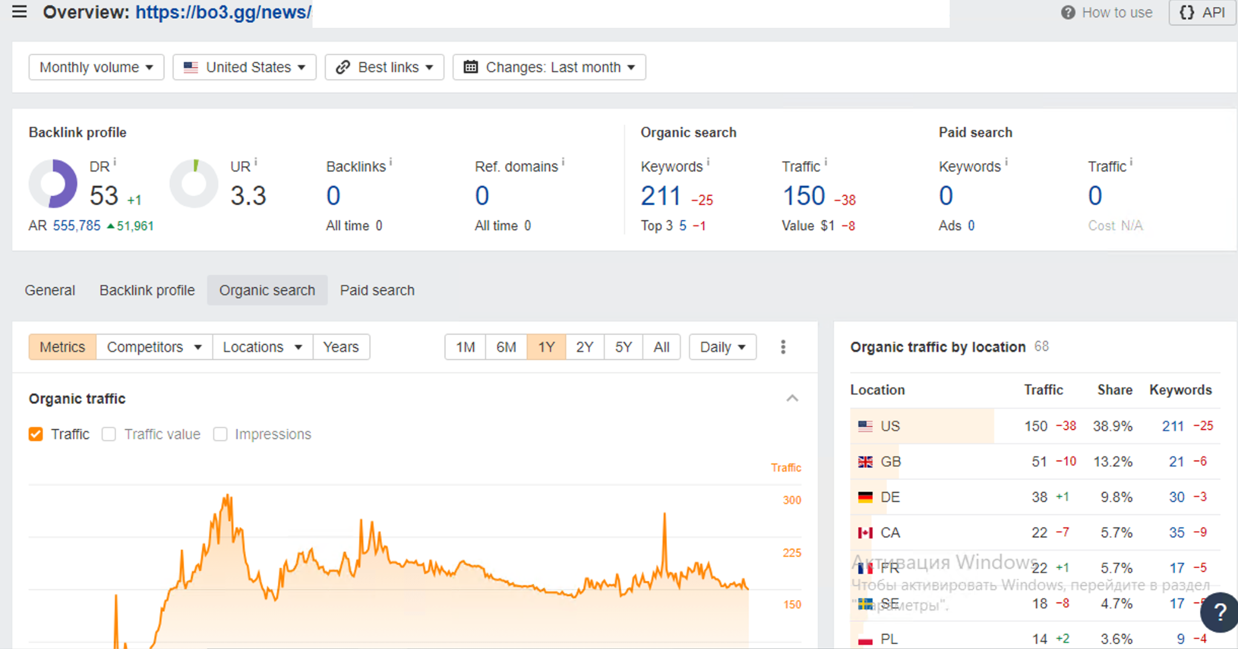The image size is (1238, 649).
Task: Switch to the Paid search tab
Action: coord(377,291)
